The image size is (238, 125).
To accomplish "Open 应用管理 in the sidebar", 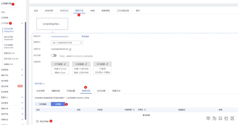I will click(5, 18).
